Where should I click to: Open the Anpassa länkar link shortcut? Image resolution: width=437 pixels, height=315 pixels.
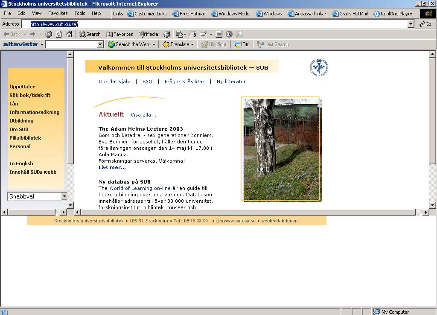[x=307, y=14]
